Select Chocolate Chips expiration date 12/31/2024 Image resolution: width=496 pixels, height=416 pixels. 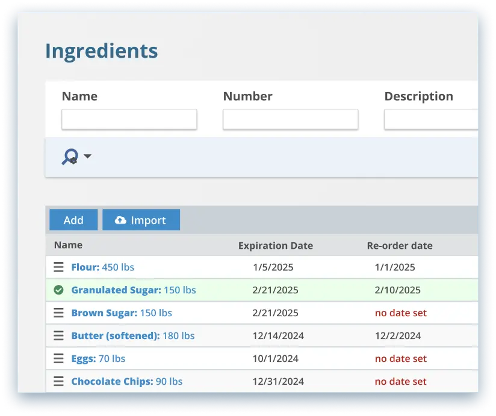pyautogui.click(x=278, y=381)
